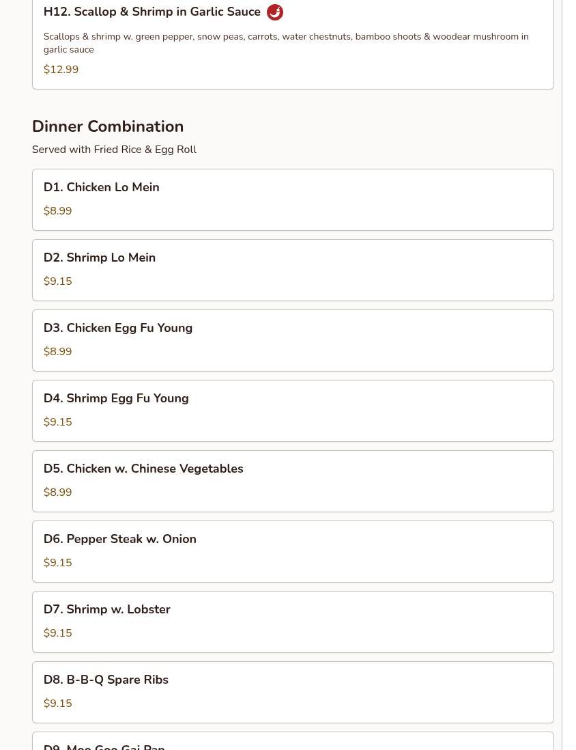Click the $9.15 price under D6
Viewport: 576px width, 750px height.
tap(57, 563)
